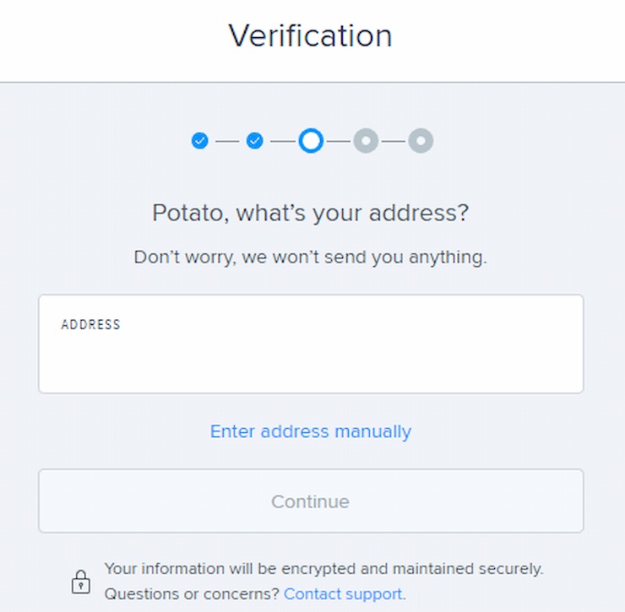
Task: Click connector line between steps four and five
Action: (x=394, y=141)
